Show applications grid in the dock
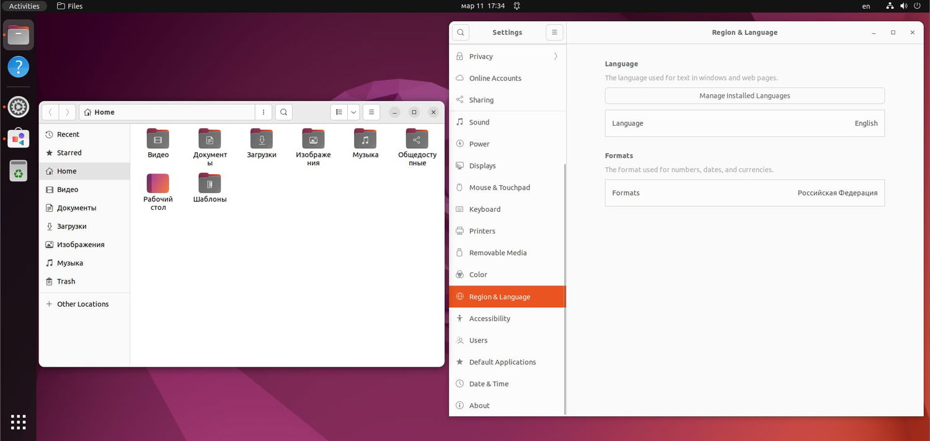This screenshot has height=441, width=930. 18,422
